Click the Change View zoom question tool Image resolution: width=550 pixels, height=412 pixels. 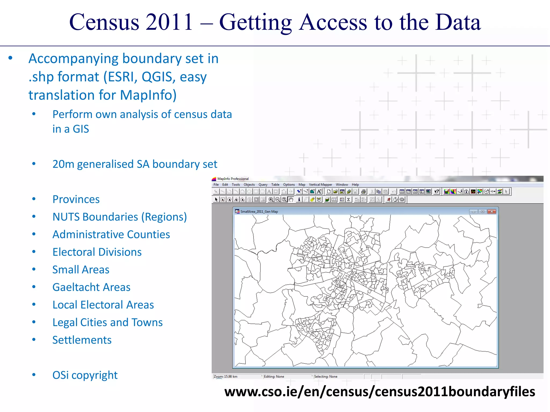point(284,200)
